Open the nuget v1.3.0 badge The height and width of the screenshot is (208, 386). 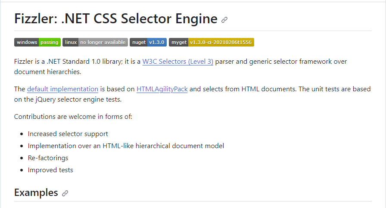point(148,42)
